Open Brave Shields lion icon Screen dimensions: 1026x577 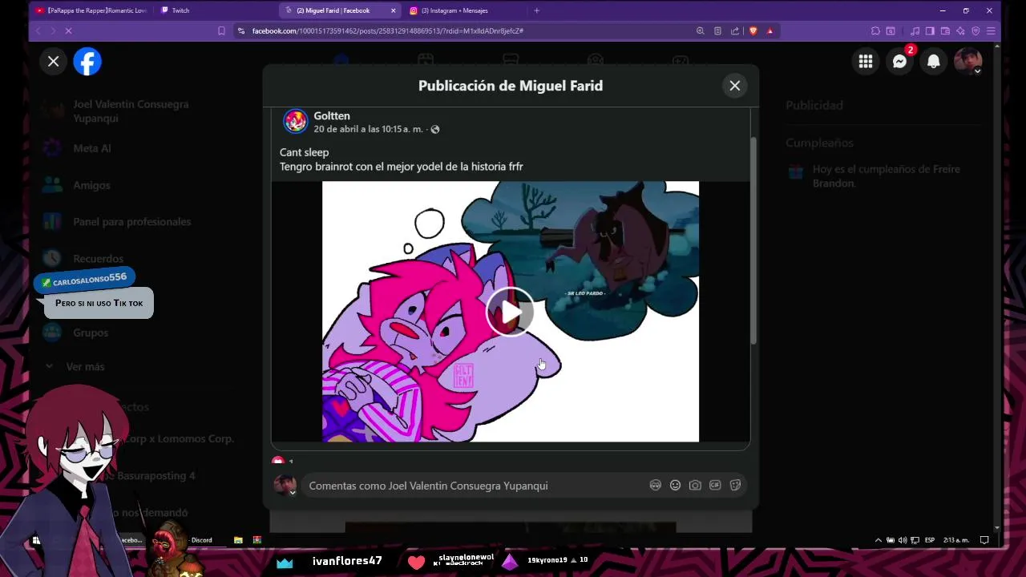753,30
